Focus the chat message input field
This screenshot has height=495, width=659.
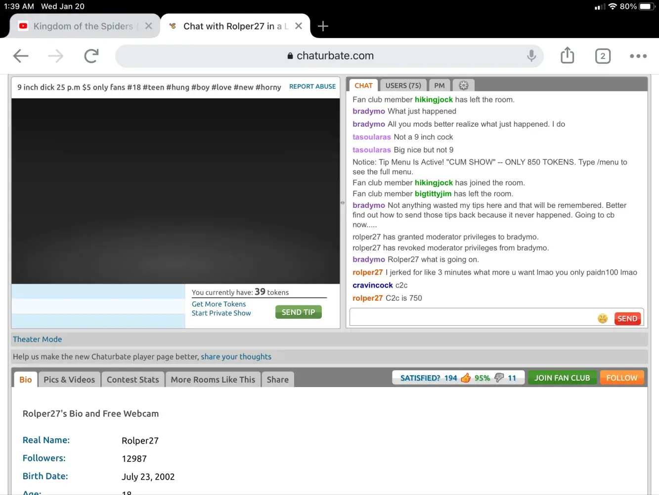pyautogui.click(x=472, y=318)
